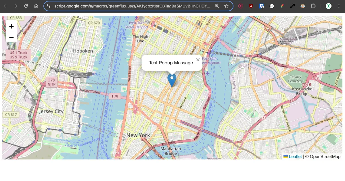This screenshot has height=181, width=345.
Task: Reload the current page
Action: (26, 6)
